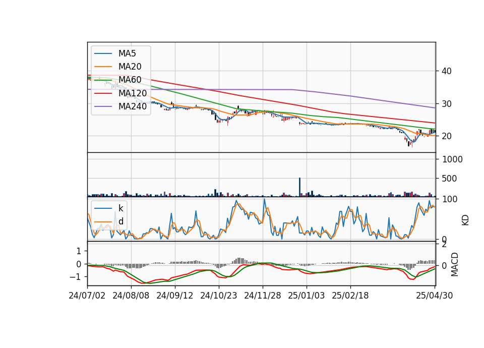Click the red MA120 legend line sample

click(x=103, y=93)
